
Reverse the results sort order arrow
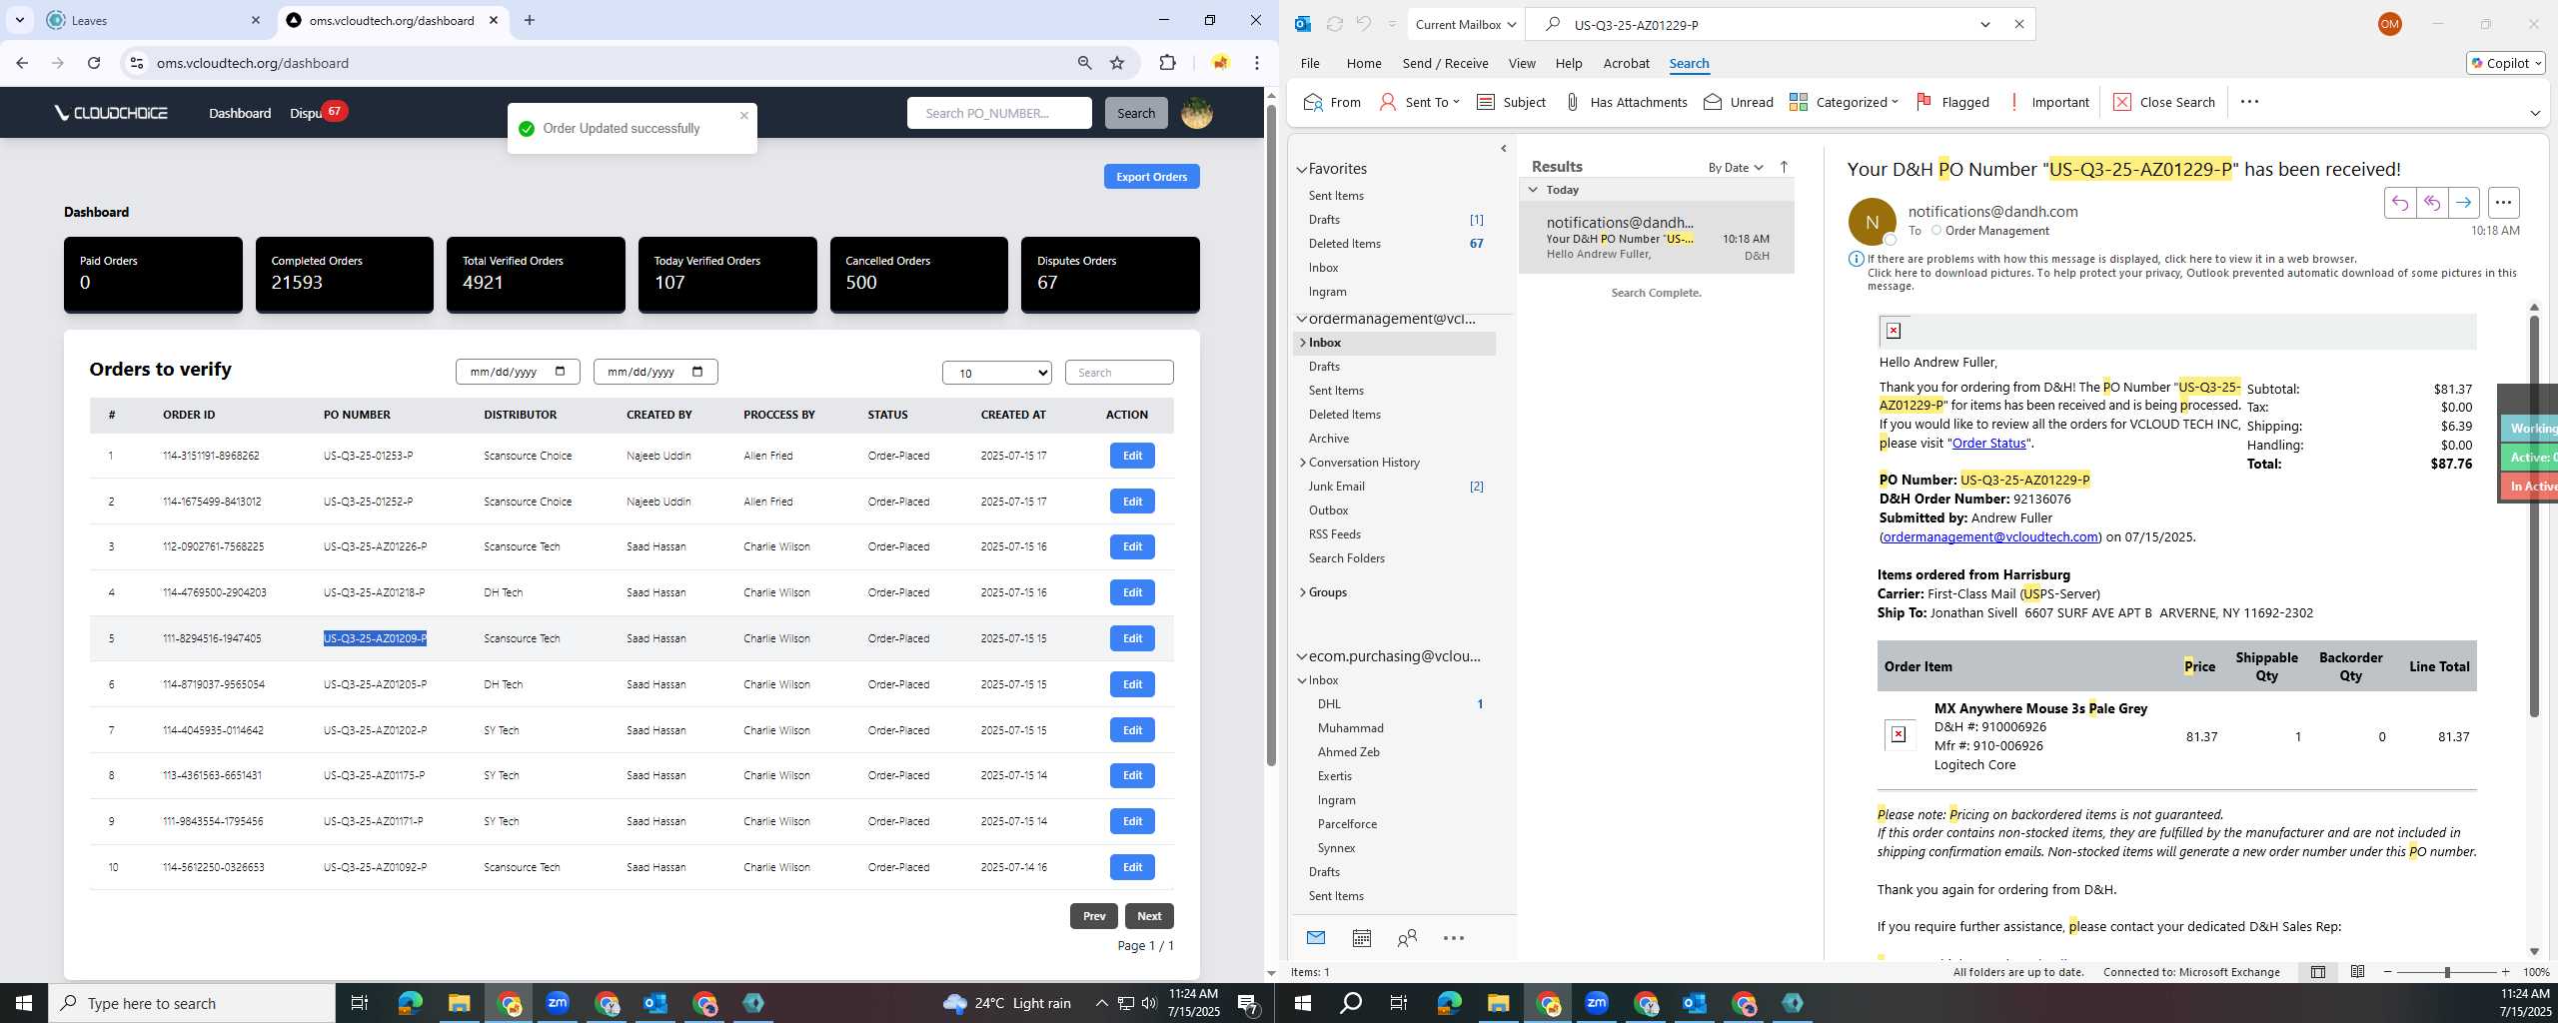(1784, 167)
